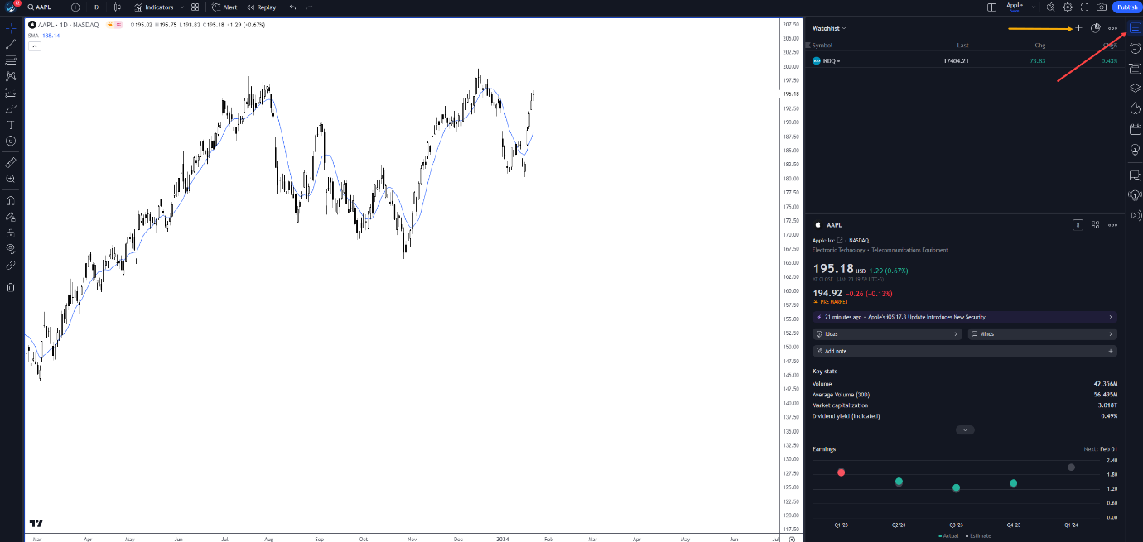Take a chart snapshot with camera icon

coord(1101,7)
